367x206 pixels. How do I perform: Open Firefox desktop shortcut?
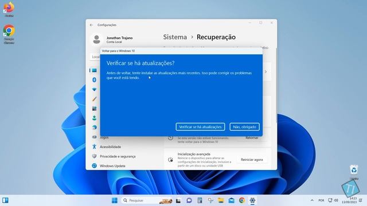coord(9,9)
